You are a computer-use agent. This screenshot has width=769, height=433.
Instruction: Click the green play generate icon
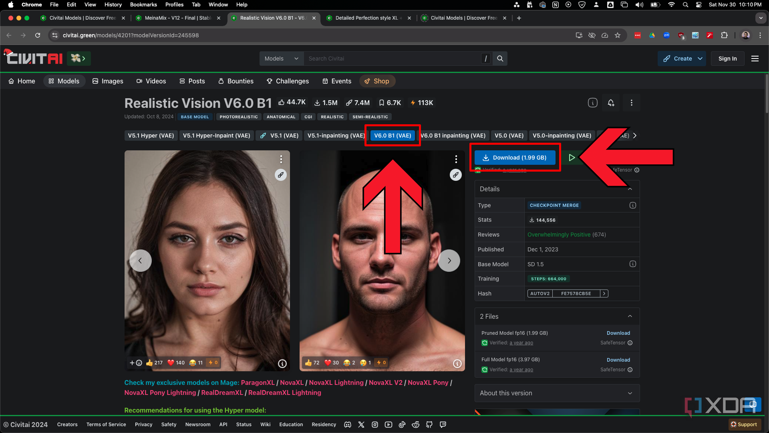point(572,158)
